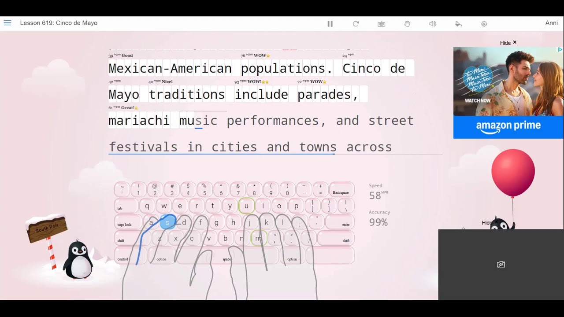The width and height of the screenshot is (564, 317).
Task: Click the penguin beside South Pole sign
Action: (78, 260)
